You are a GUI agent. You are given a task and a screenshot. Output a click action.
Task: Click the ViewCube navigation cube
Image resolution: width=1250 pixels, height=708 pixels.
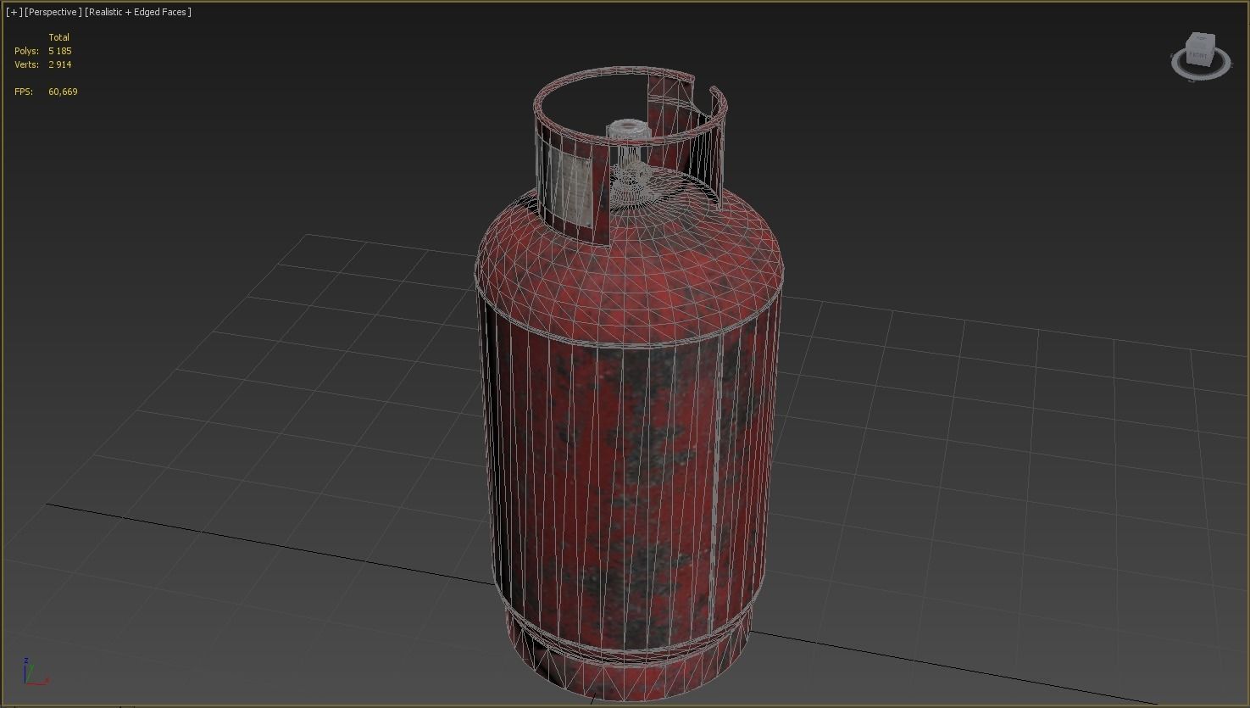pyautogui.click(x=1200, y=49)
